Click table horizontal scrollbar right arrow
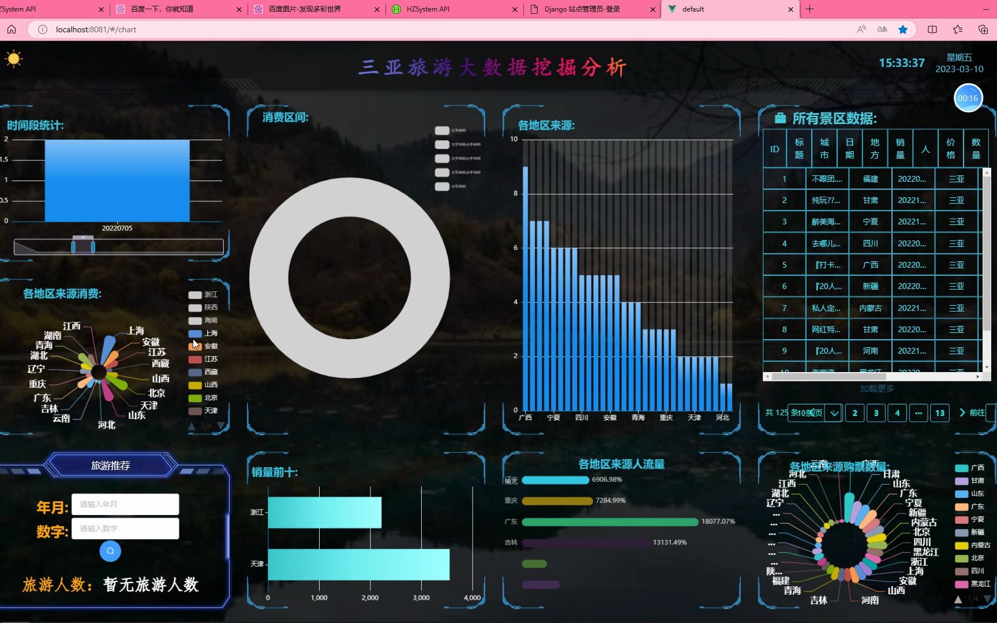 tap(977, 377)
